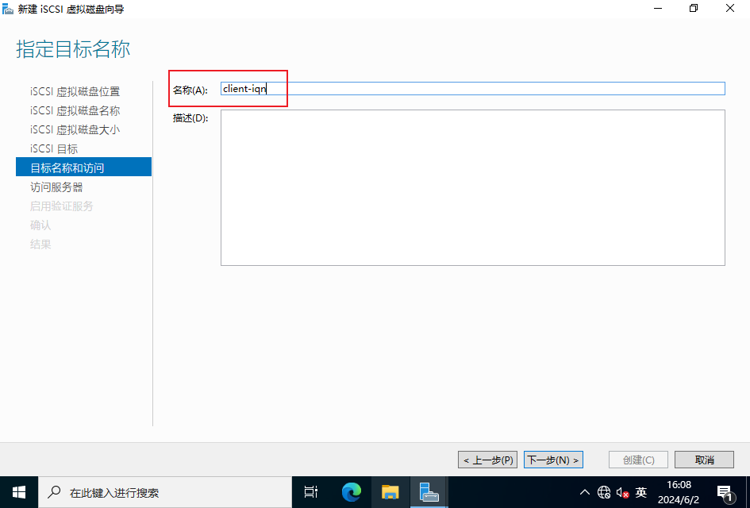Click in the 名称(A) text field
Screen dimensions: 750x508
(x=472, y=89)
